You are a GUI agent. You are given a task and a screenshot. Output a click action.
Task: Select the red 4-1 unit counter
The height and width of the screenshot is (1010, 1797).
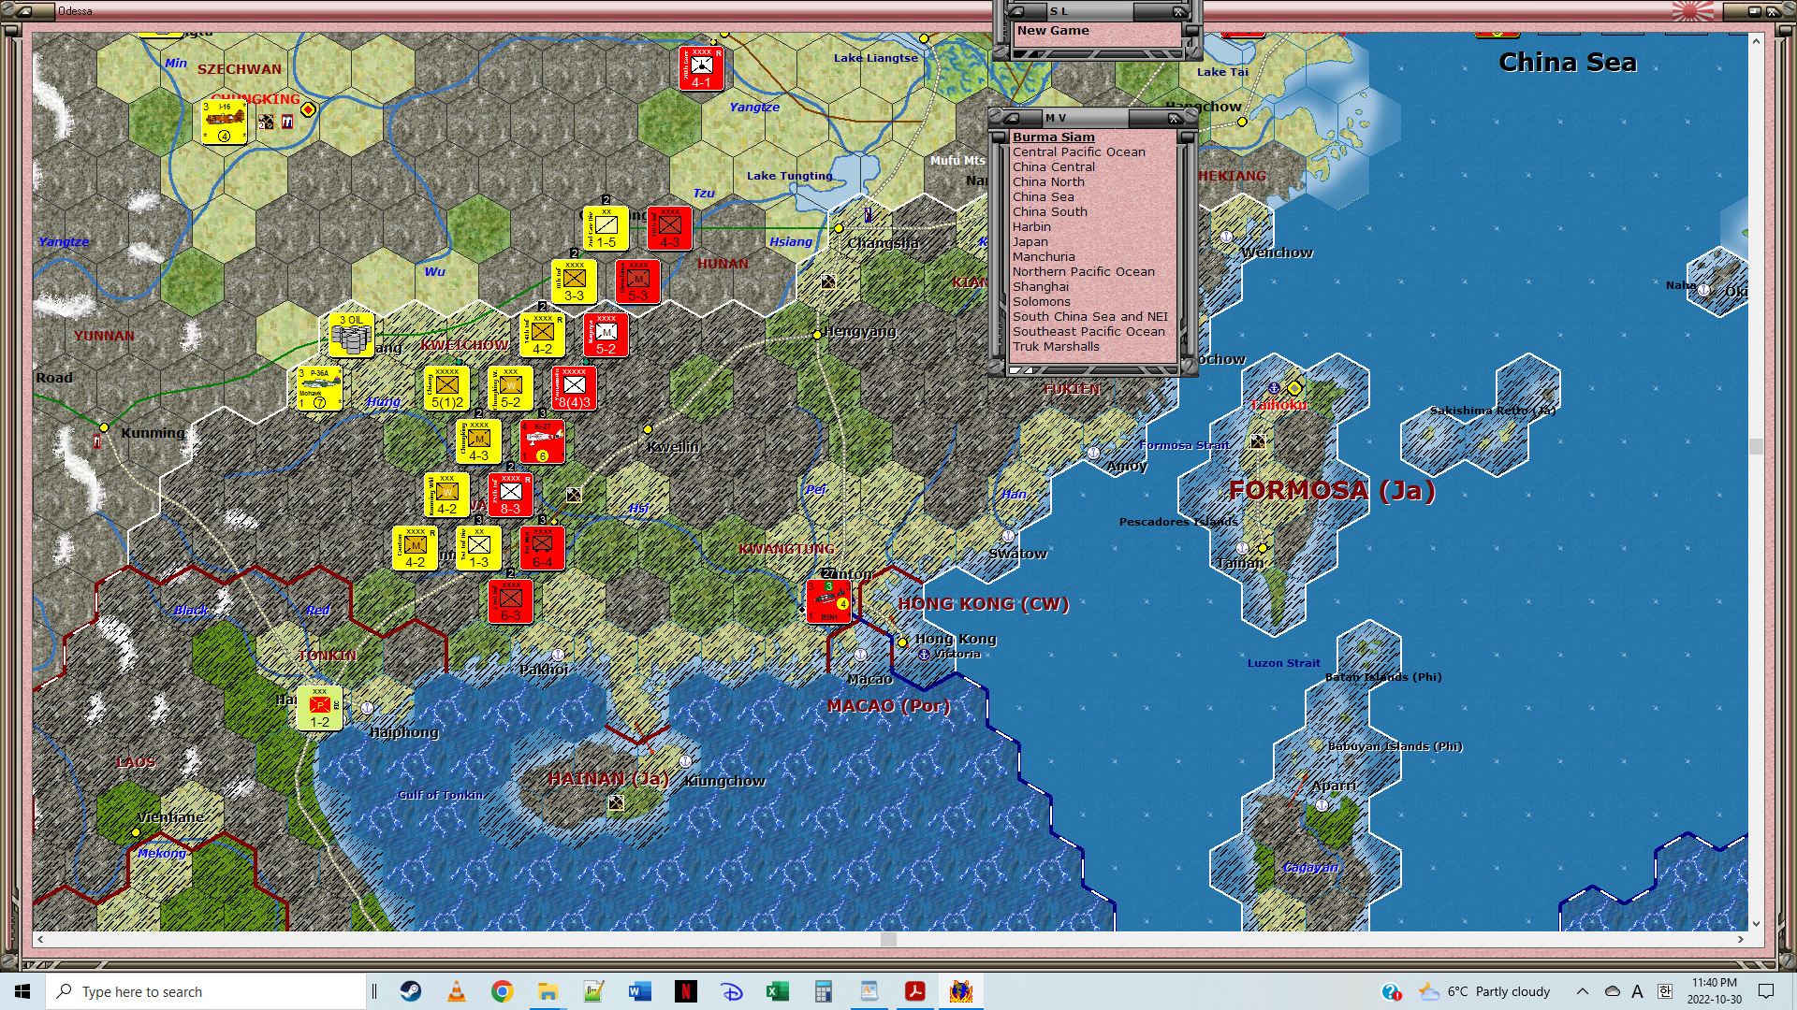[x=701, y=68]
